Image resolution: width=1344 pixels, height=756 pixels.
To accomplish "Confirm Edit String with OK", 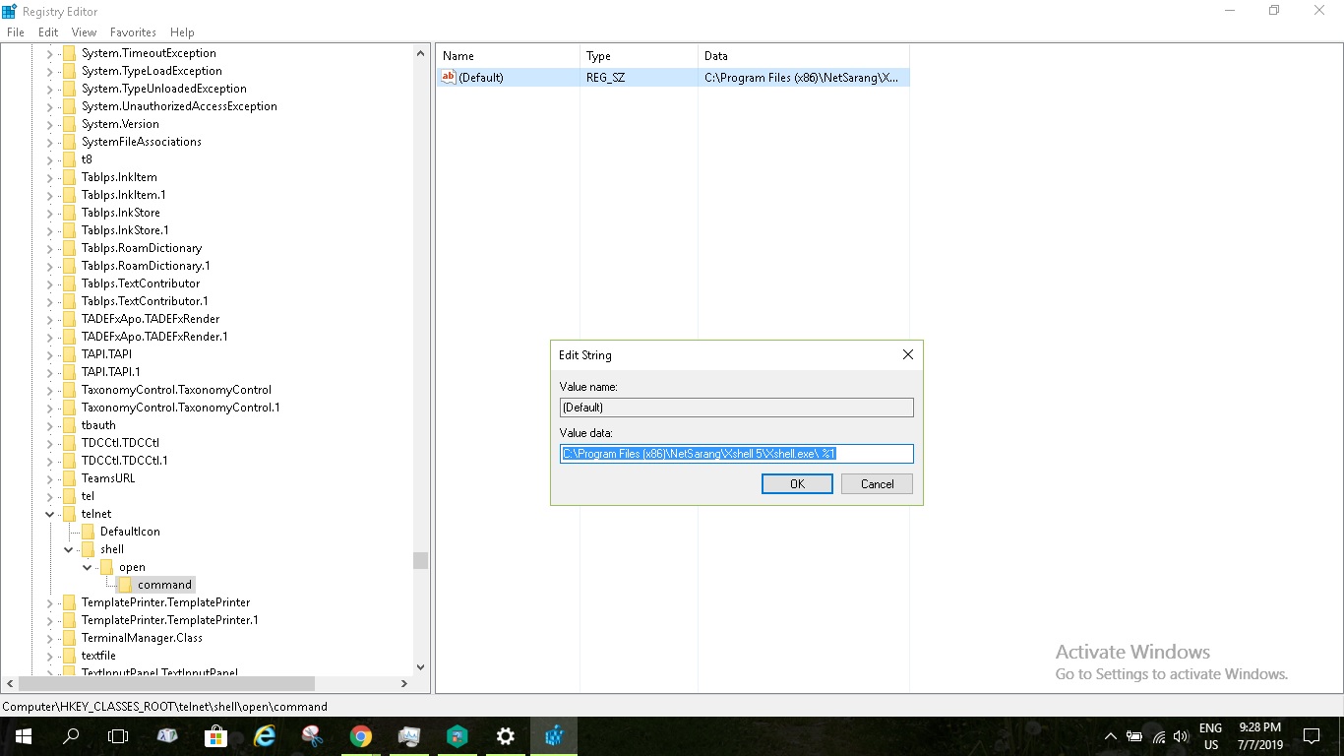I will point(797,483).
